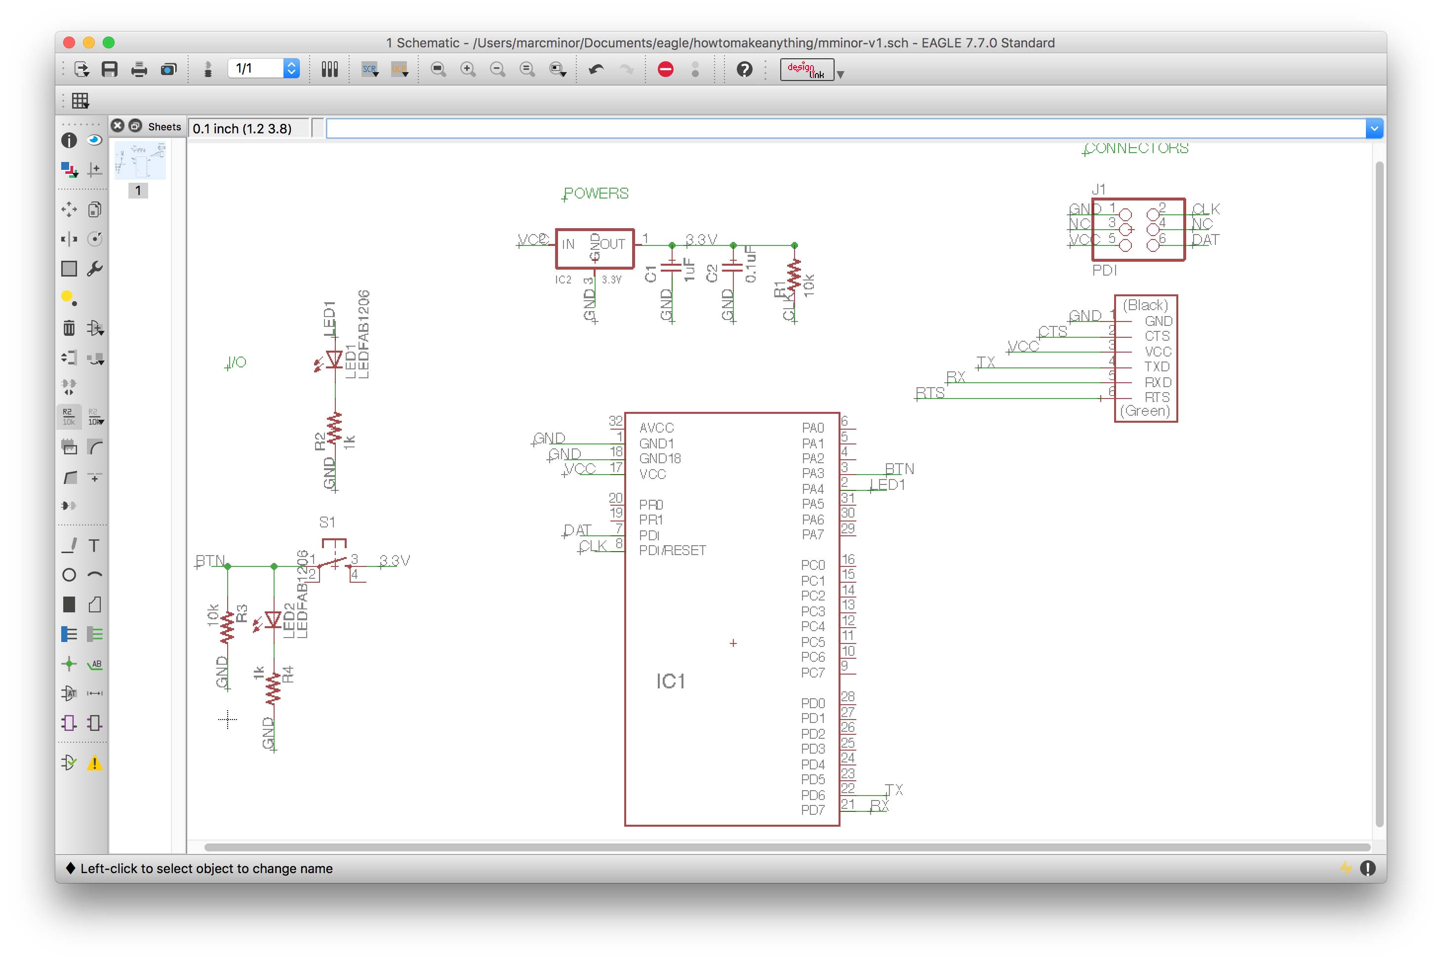Viewport: 1442px width, 962px height.
Task: Select the Copy tool
Action: click(x=94, y=210)
